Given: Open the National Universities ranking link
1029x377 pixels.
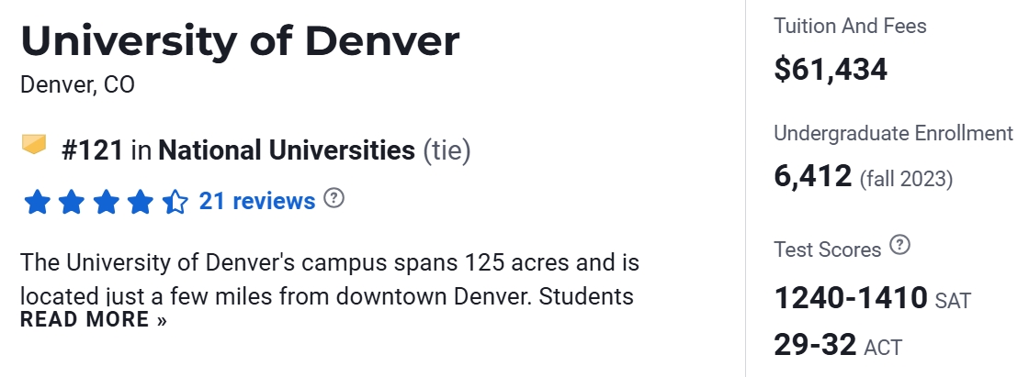Looking at the screenshot, I should [287, 150].
